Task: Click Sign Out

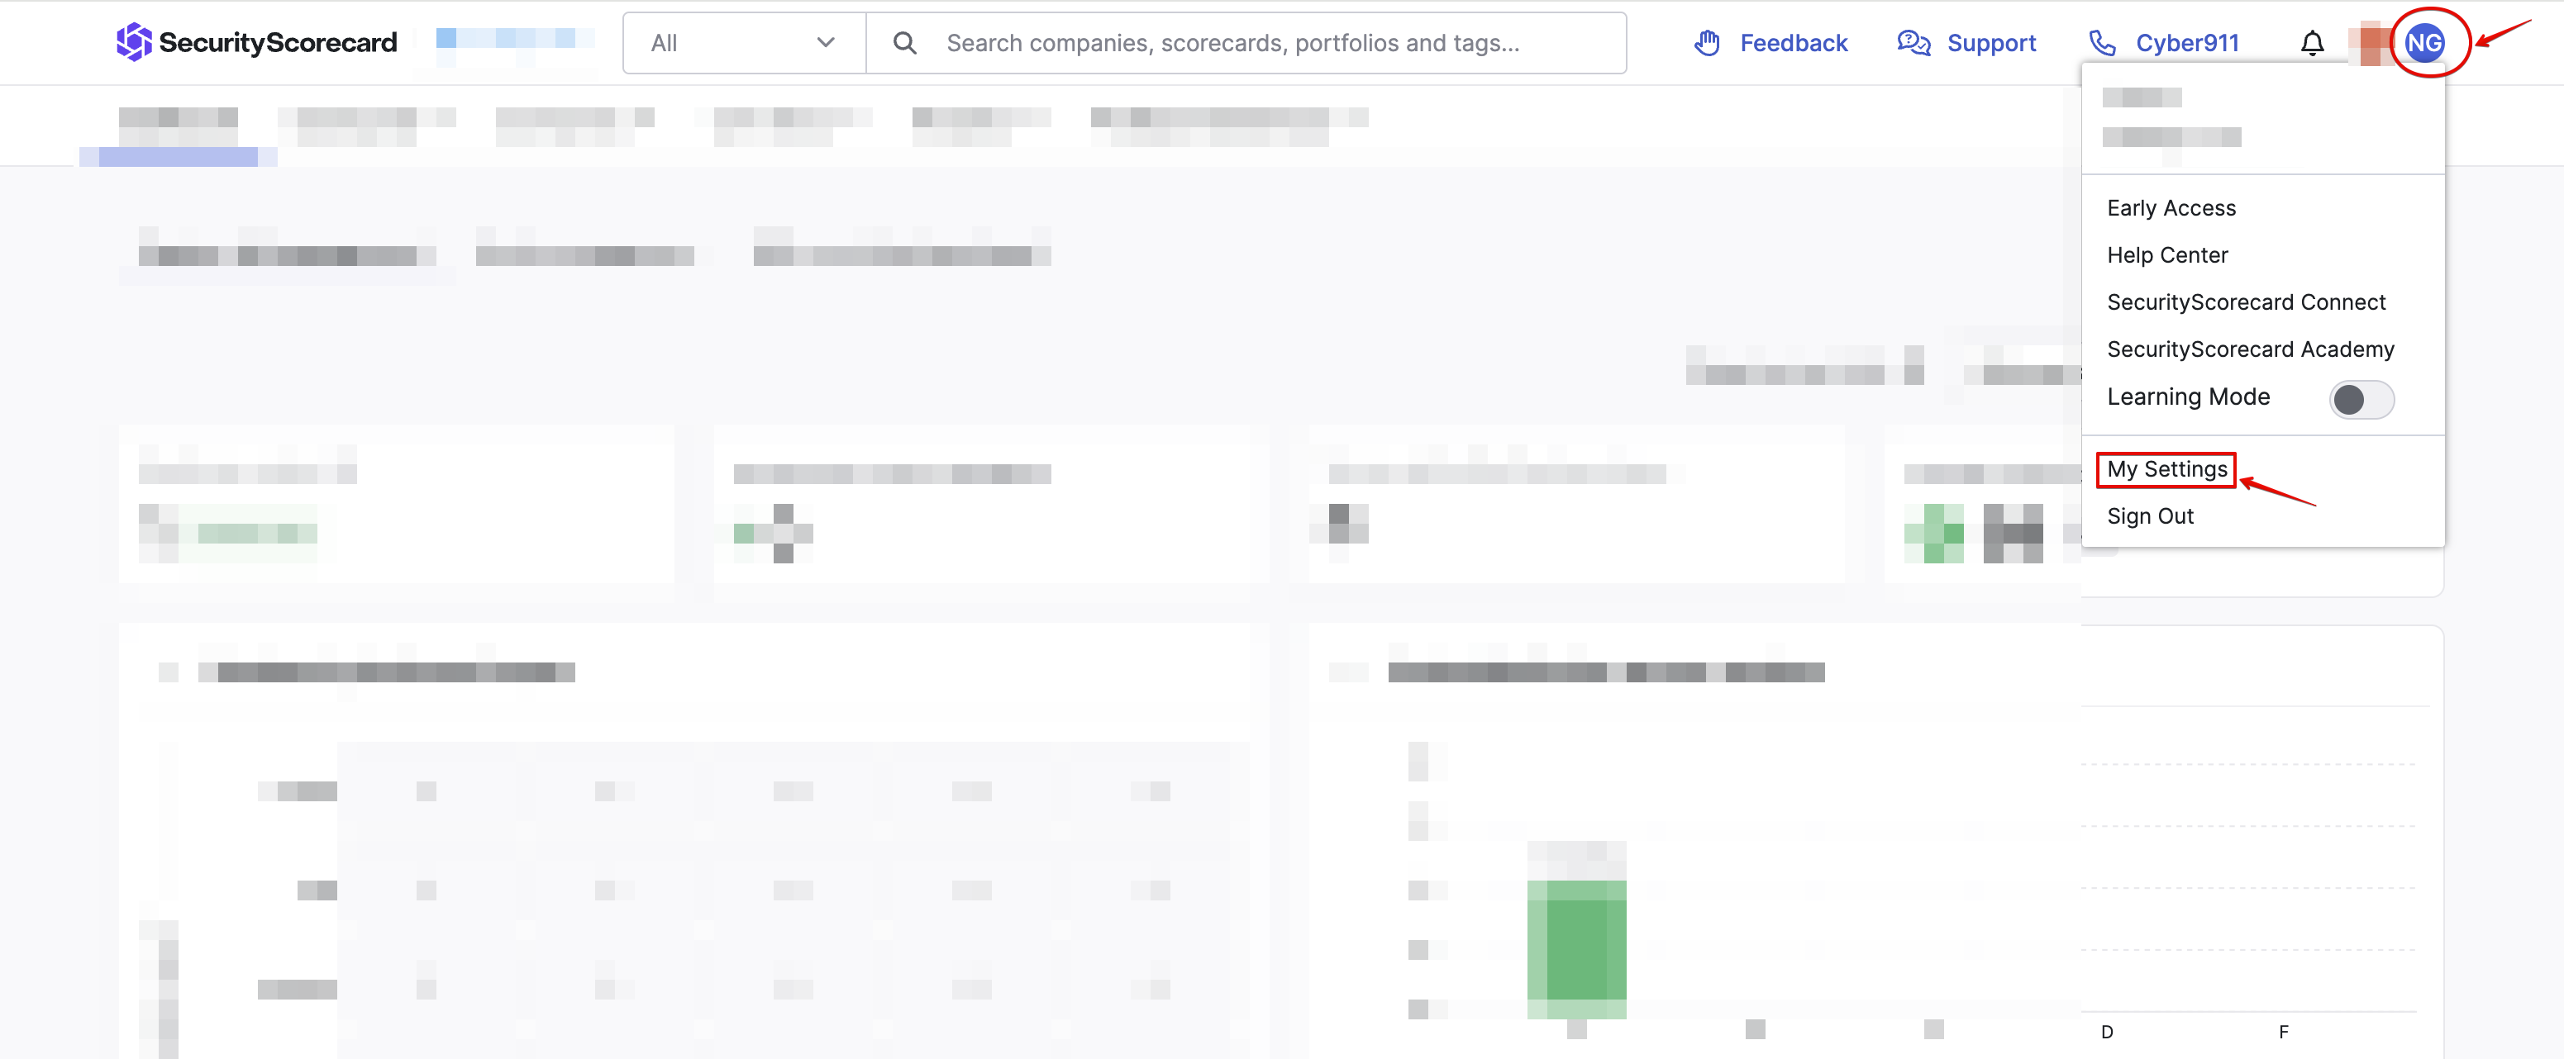Action: [2150, 516]
